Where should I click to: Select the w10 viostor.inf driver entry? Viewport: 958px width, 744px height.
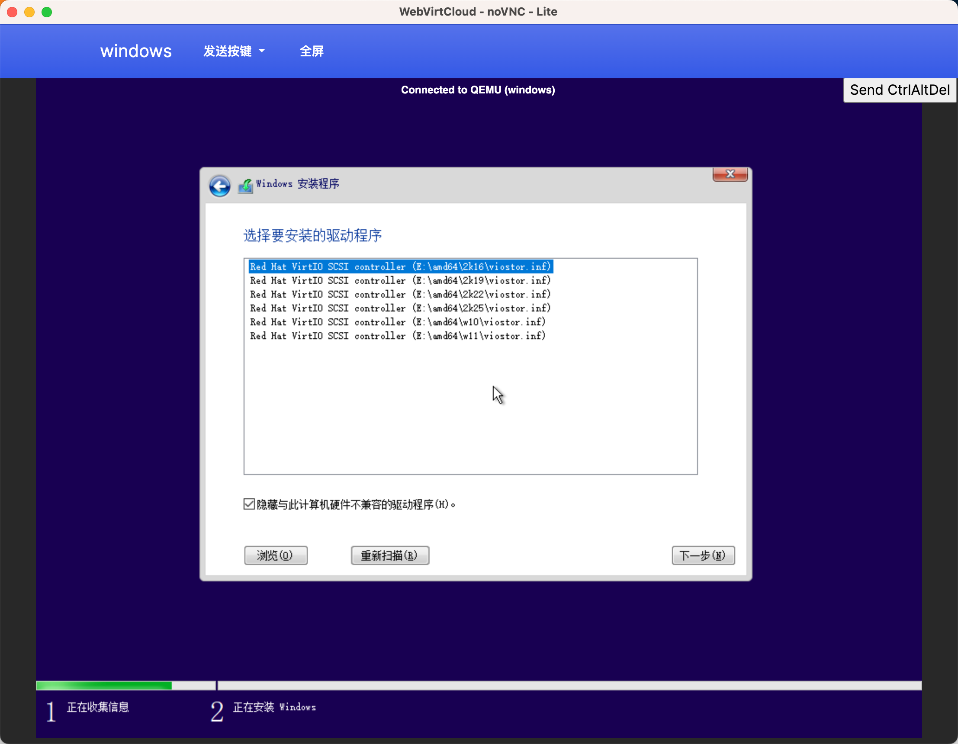pos(397,322)
